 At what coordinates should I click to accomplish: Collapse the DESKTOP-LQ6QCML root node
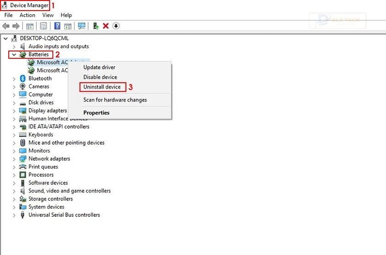6,39
